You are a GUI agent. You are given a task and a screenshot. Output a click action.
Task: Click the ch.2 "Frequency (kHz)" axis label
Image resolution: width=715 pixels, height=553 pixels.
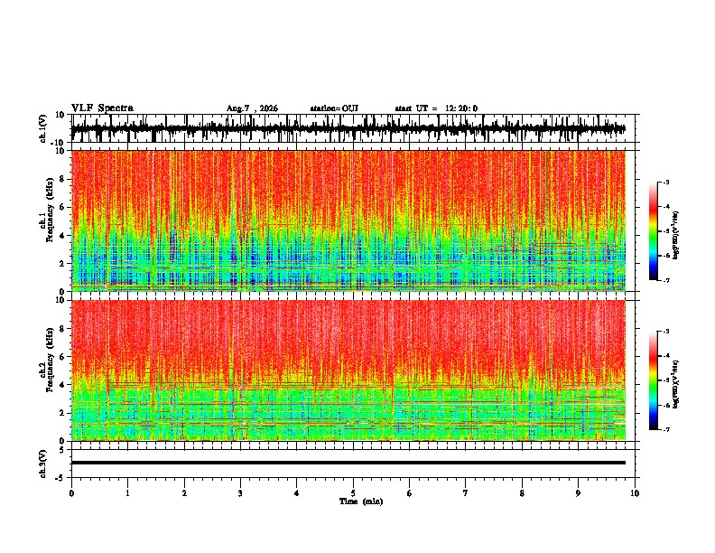50,360
